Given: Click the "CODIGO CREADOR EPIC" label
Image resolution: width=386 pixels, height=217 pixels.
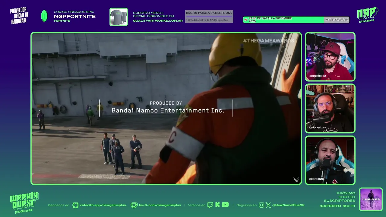Looking at the screenshot, I should [74, 12].
